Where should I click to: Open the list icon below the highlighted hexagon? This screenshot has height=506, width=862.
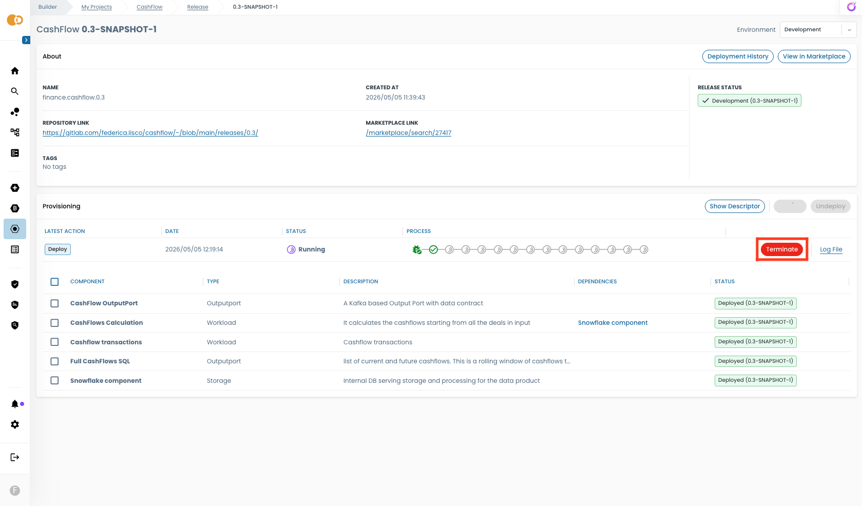point(15,249)
